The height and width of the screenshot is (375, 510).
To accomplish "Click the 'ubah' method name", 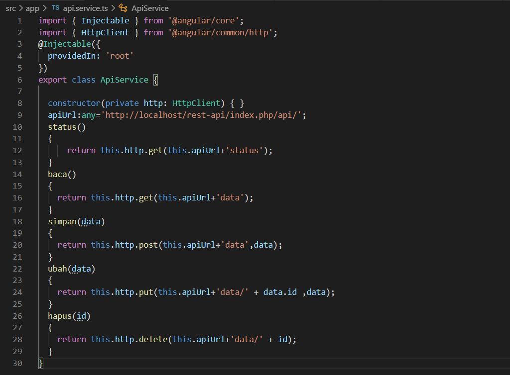I will click(57, 269).
